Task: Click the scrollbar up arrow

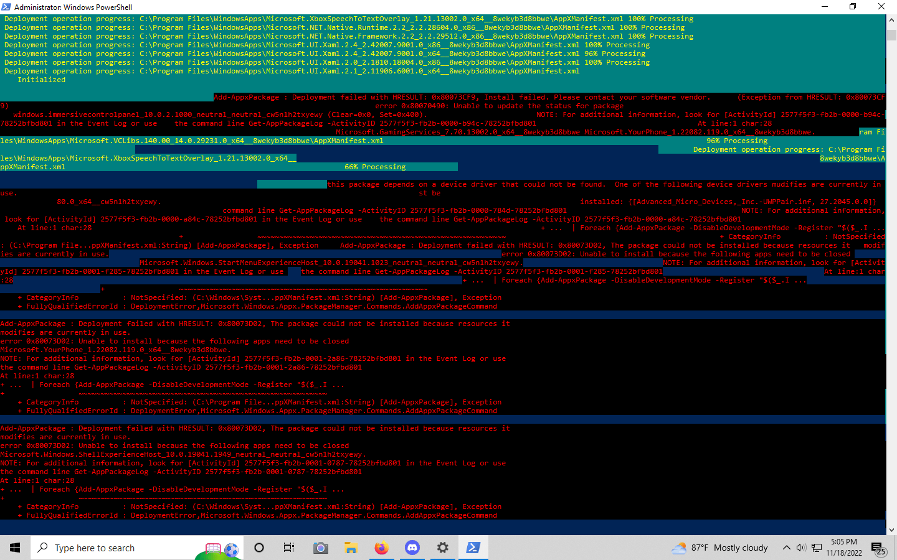Action: click(x=891, y=19)
